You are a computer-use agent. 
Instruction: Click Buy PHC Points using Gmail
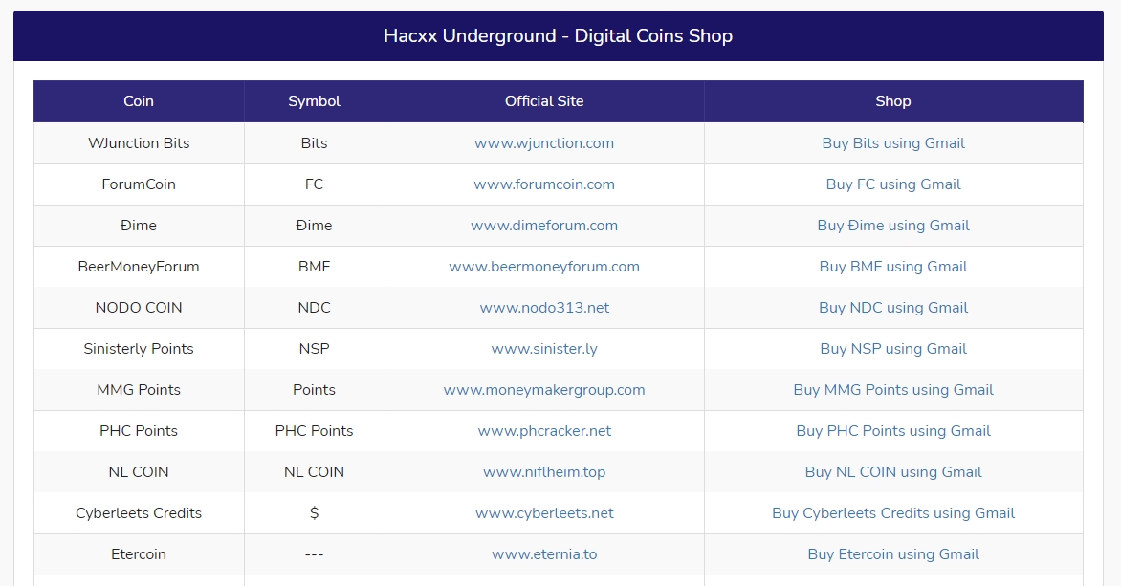(893, 431)
